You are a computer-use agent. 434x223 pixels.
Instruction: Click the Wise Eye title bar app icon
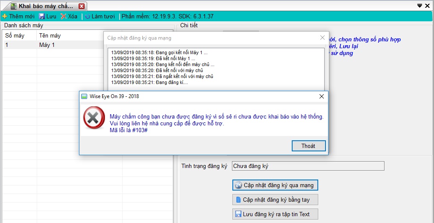tap(84, 96)
